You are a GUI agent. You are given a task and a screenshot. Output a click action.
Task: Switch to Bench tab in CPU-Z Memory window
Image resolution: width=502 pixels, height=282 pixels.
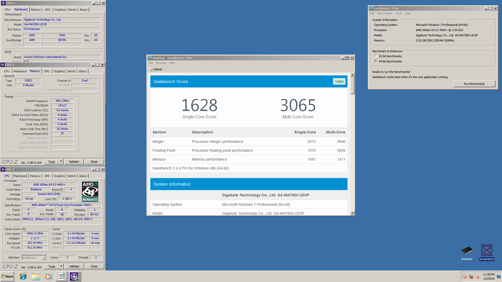pyautogui.click(x=71, y=71)
